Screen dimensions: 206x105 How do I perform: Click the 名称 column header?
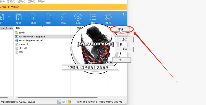(x=18, y=28)
